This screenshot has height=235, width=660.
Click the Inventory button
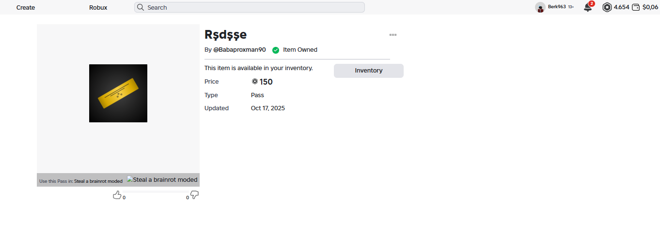(x=368, y=71)
